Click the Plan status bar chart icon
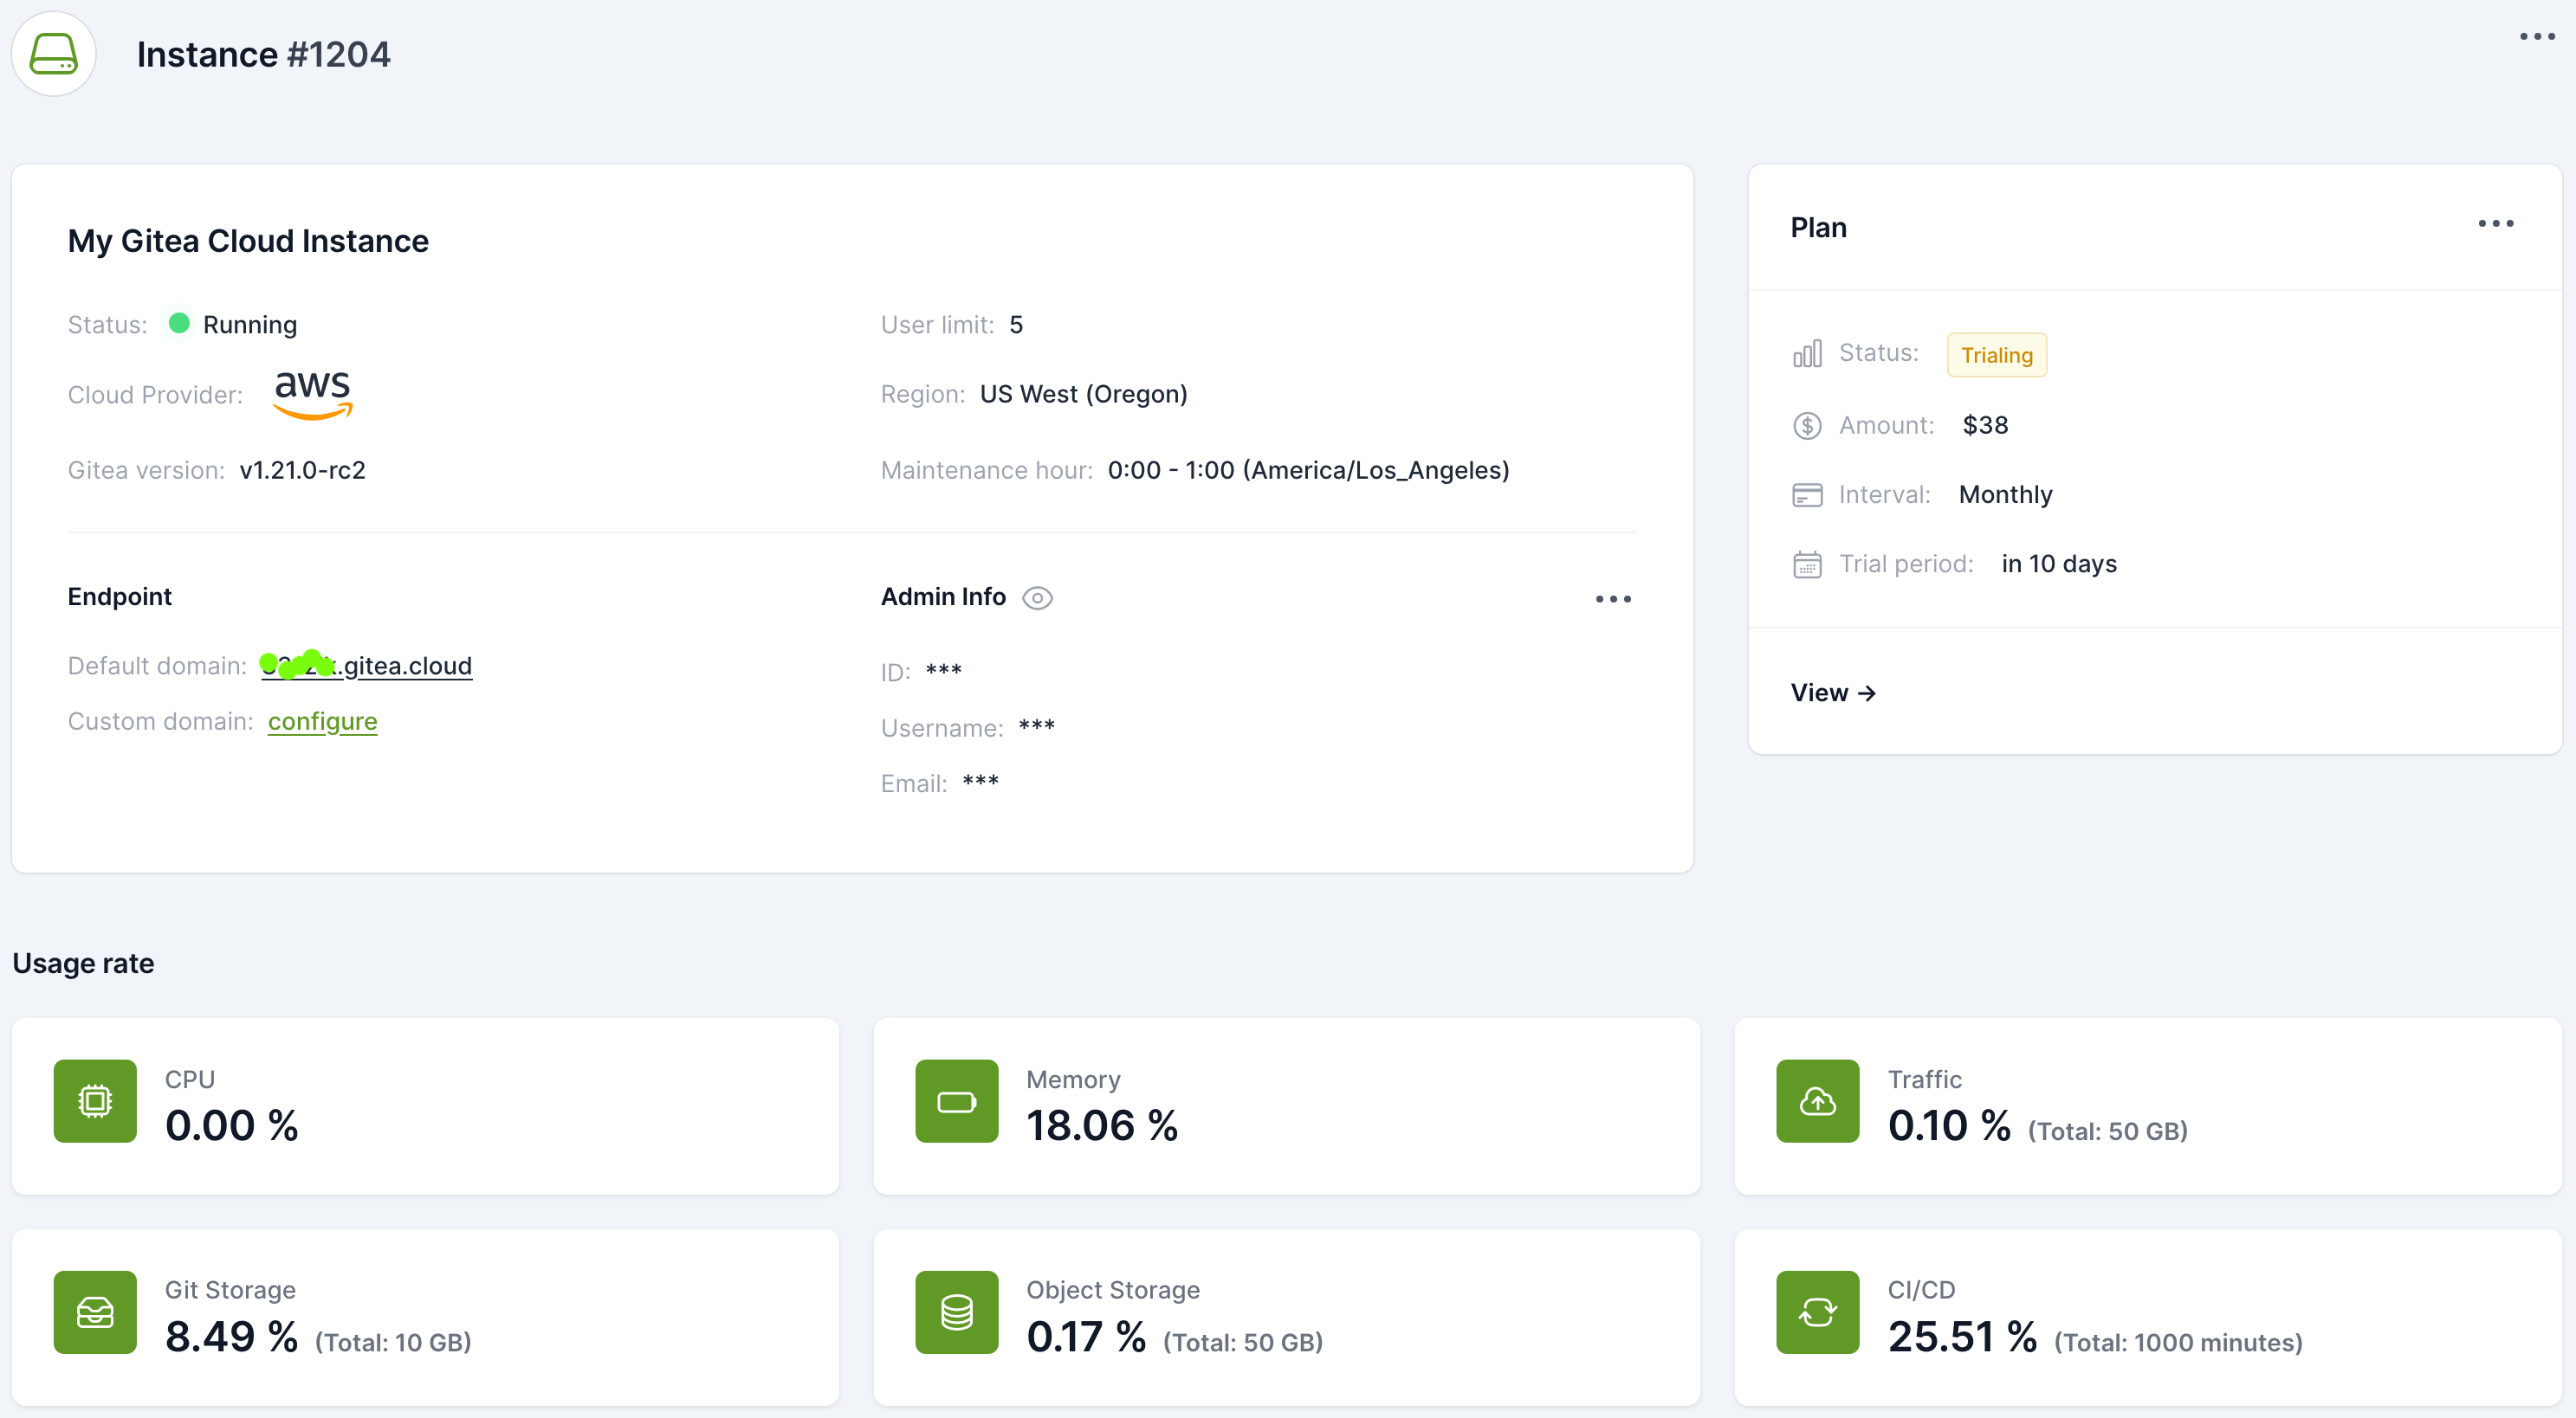 pyautogui.click(x=1804, y=355)
